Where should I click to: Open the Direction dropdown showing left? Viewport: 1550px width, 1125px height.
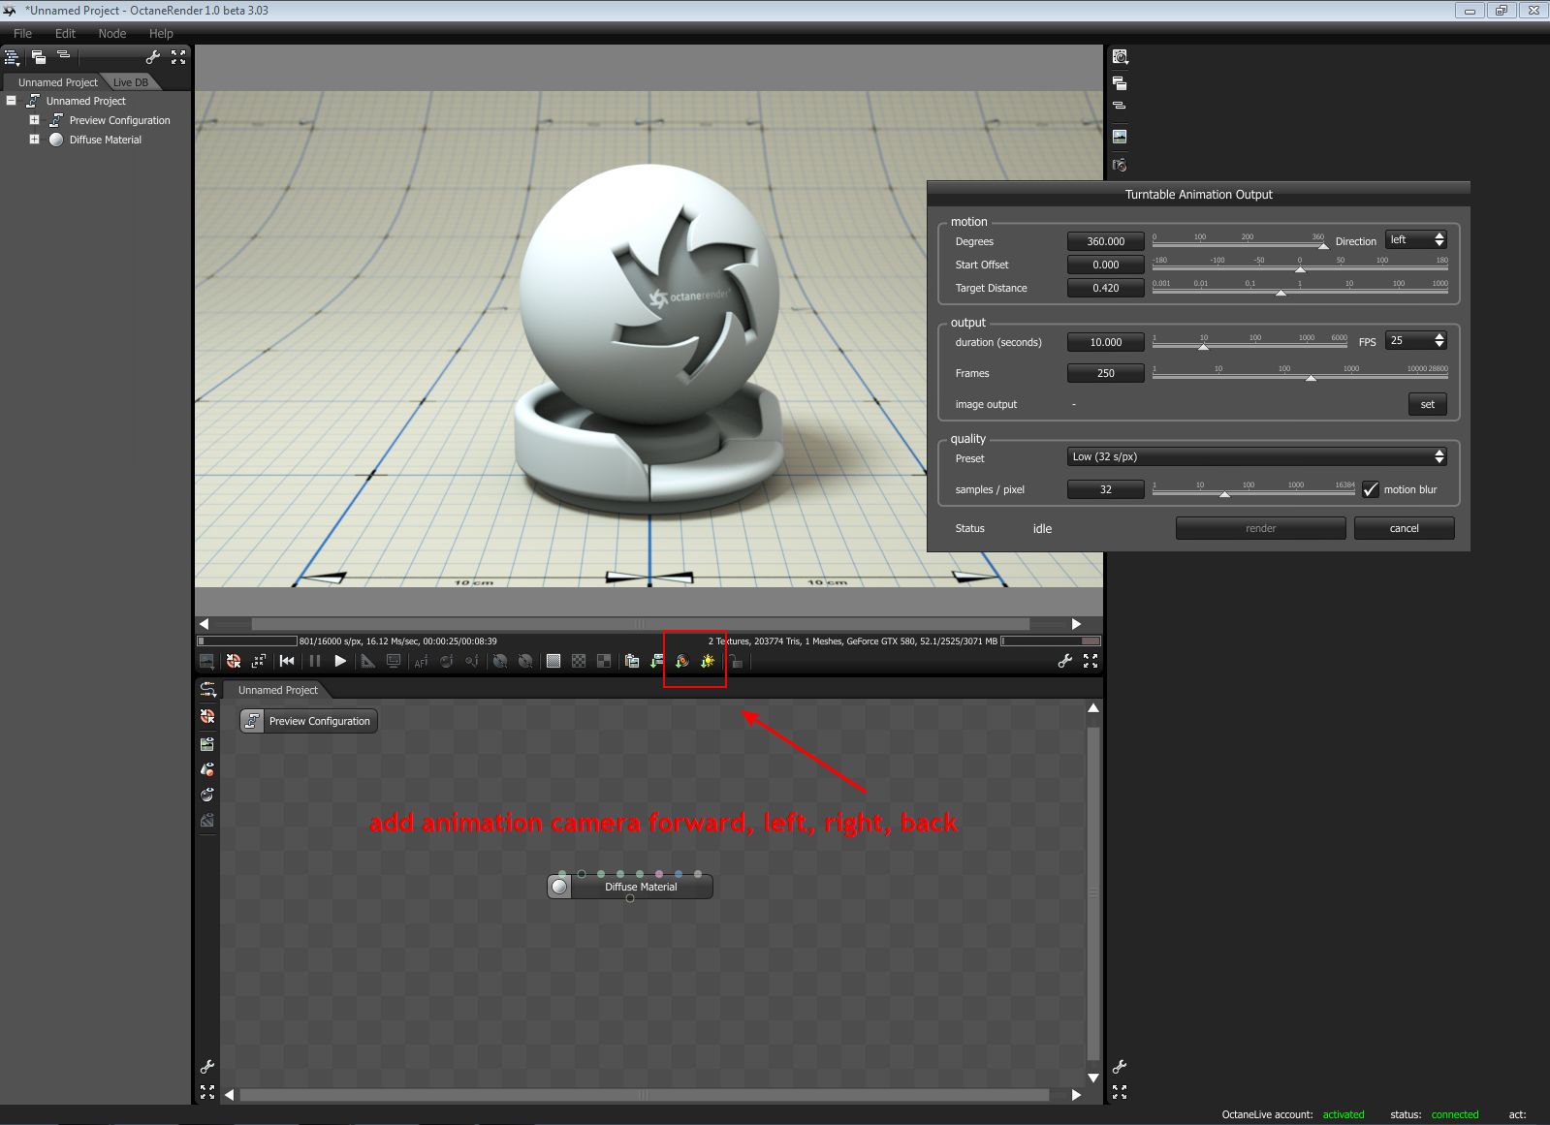pyautogui.click(x=1416, y=240)
